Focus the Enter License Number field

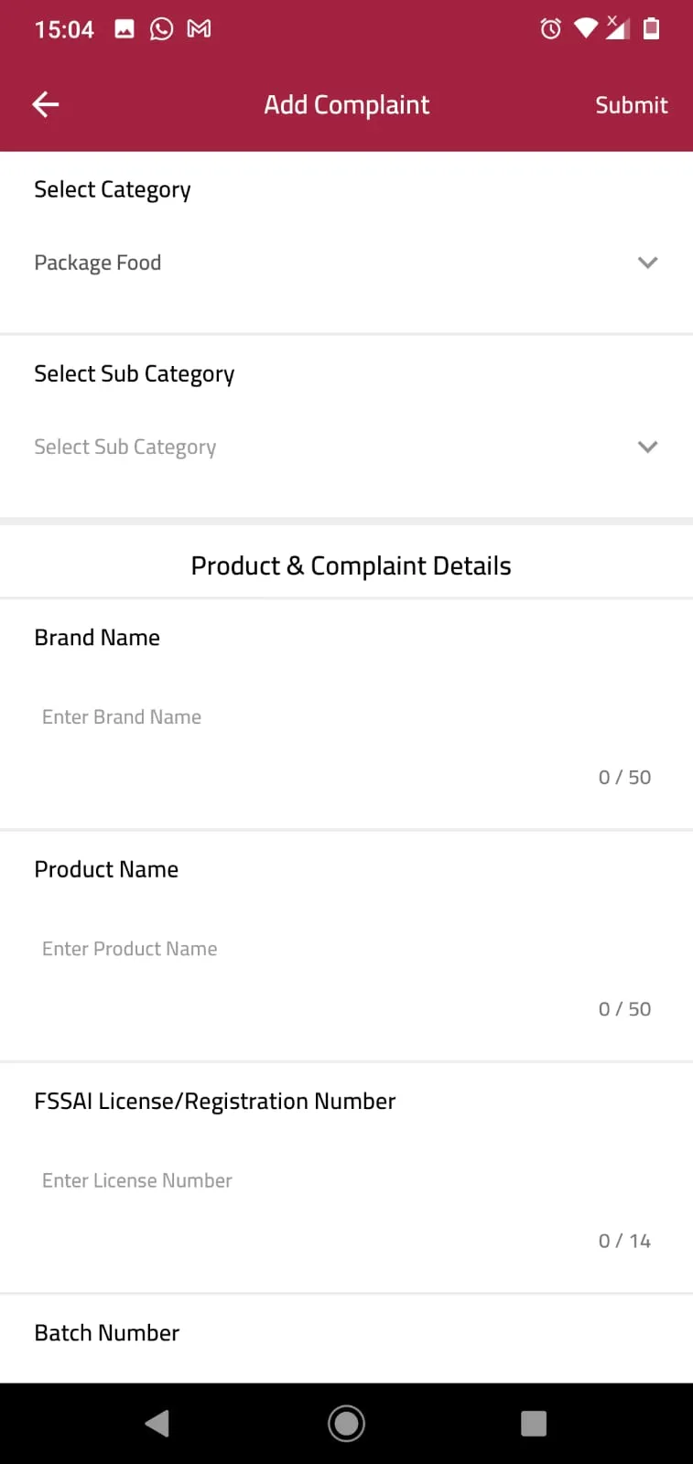(x=275, y=1179)
